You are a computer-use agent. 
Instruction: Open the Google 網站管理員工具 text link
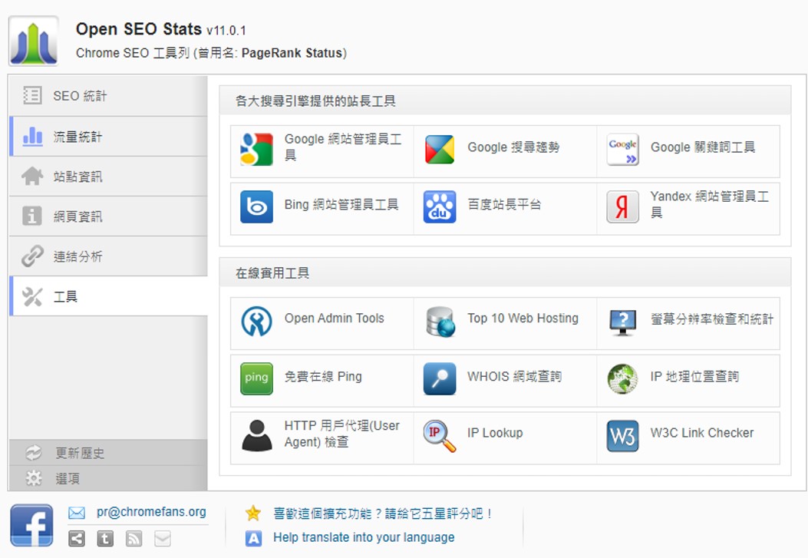(343, 147)
